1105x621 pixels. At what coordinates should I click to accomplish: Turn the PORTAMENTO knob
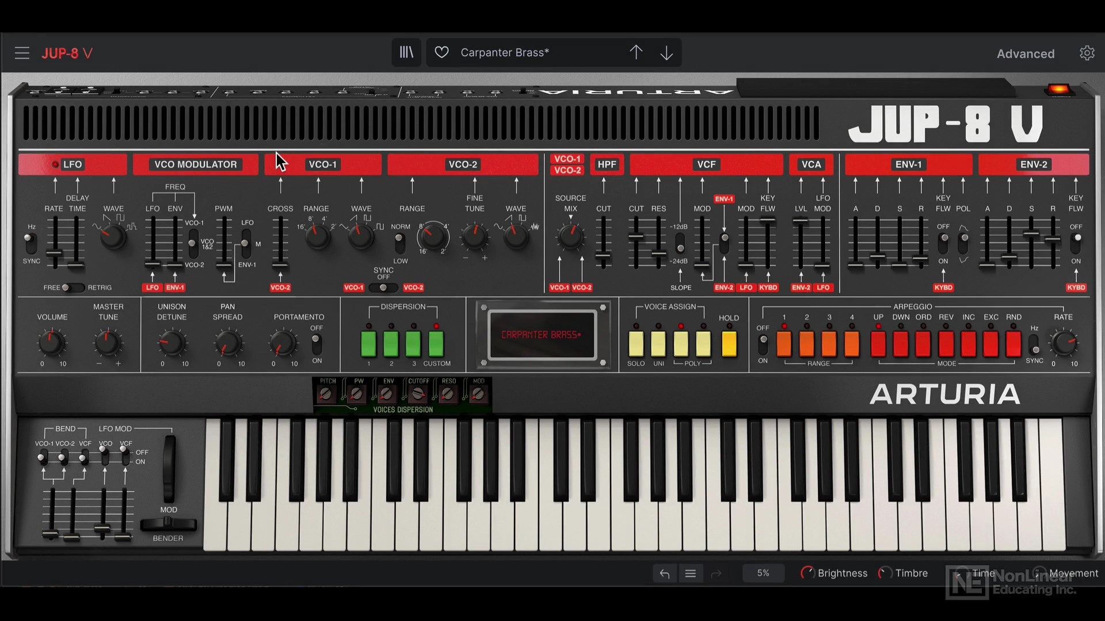coord(283,343)
